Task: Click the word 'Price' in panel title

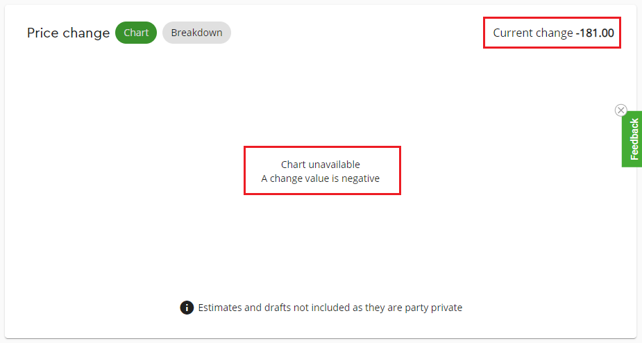Action: pos(41,33)
